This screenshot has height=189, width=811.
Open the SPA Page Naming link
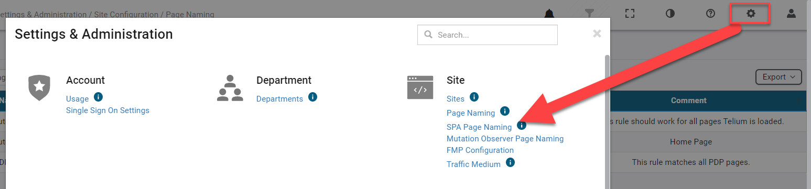coord(479,127)
